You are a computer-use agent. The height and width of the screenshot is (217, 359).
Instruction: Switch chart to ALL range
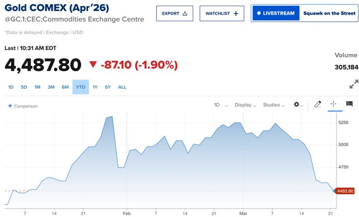[x=122, y=87]
